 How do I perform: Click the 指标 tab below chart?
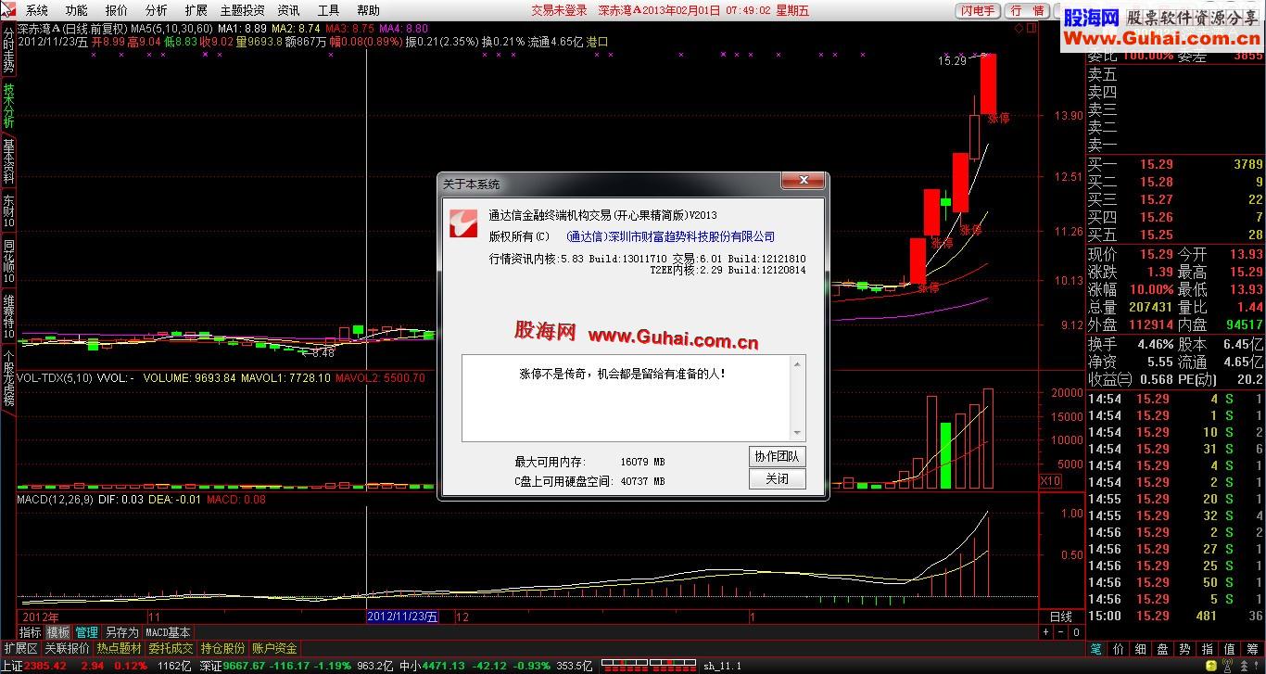coord(31,632)
